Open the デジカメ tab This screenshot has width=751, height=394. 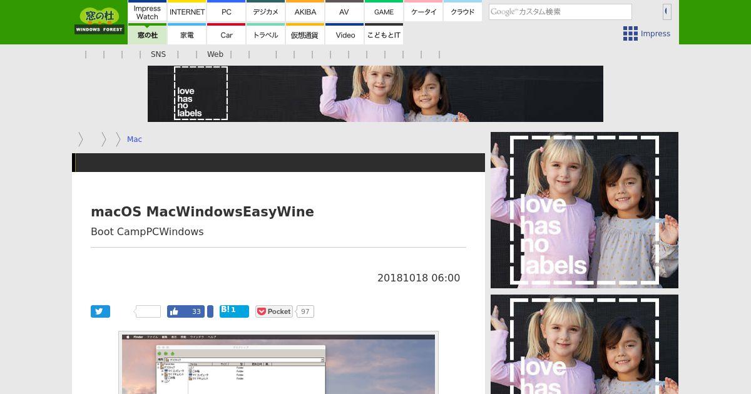266,12
